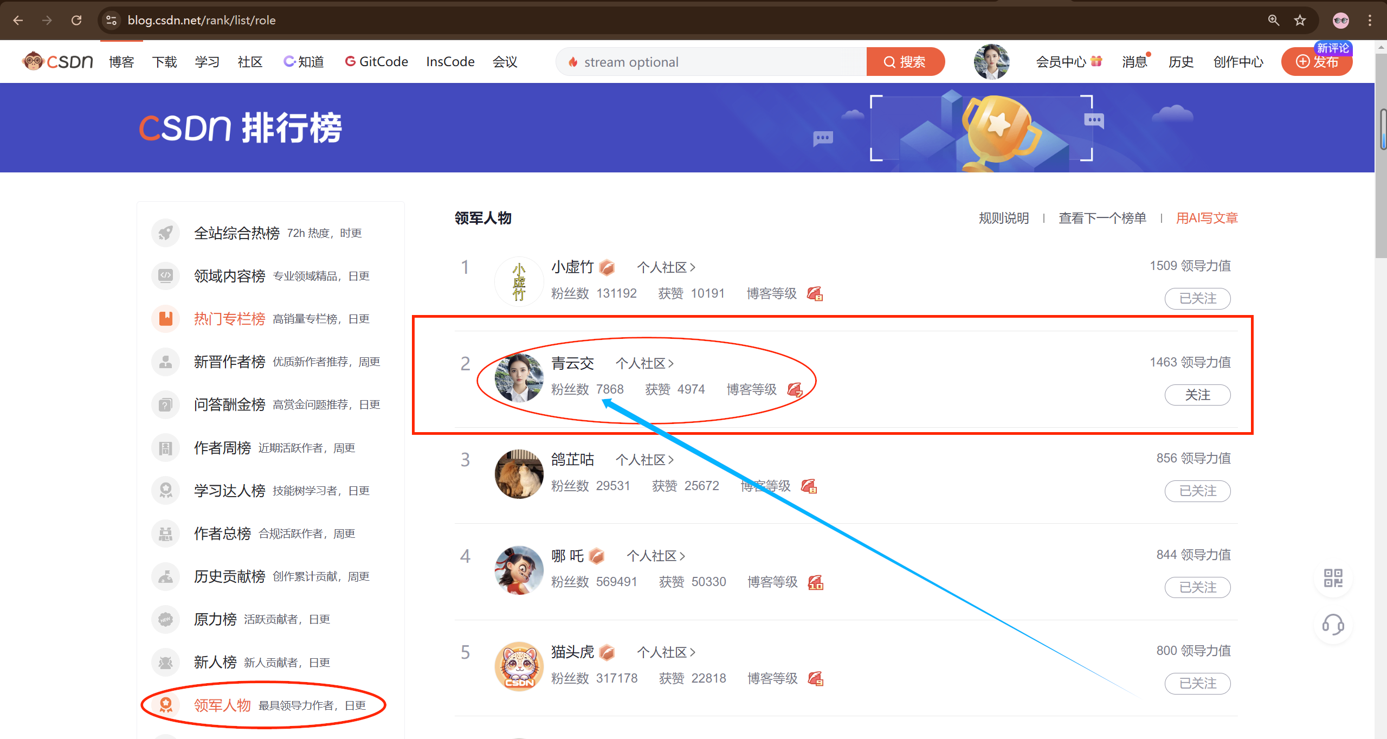Viewport: 1387px width, 739px height.
Task: Open the 学习 nav menu item
Action: (207, 62)
